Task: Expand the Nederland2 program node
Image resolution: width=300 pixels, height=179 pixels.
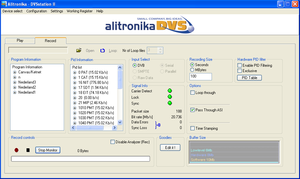Action: [x=15, y=87]
